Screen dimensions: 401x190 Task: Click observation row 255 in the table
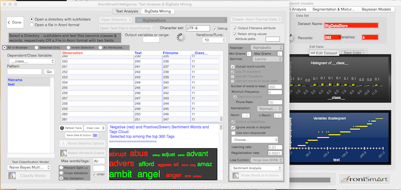click(x=141, y=88)
